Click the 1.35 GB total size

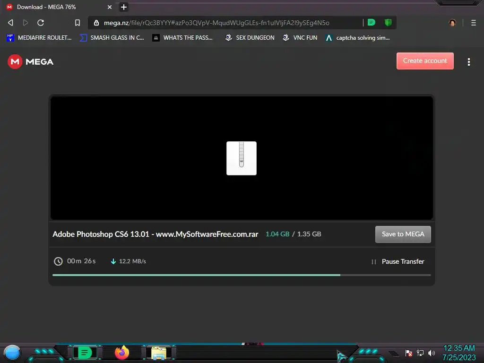(309, 234)
